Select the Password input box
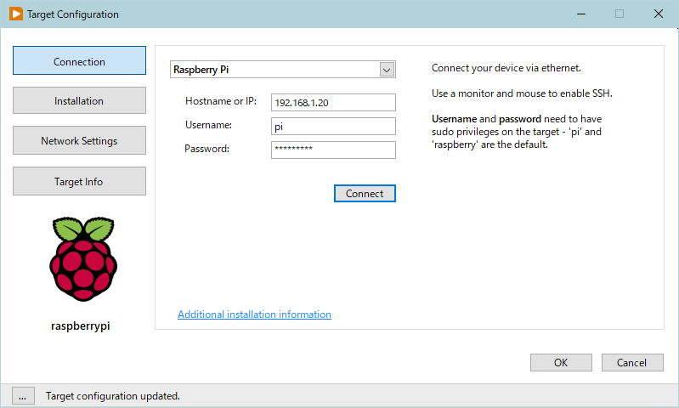Viewport: 679px width, 408px height. (333, 150)
